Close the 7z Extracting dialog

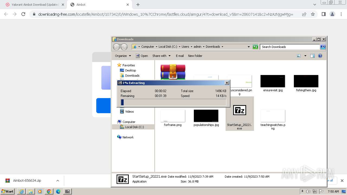tap(227, 83)
